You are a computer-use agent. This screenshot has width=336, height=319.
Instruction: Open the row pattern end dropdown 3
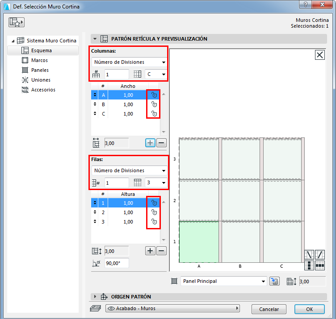[x=156, y=183]
